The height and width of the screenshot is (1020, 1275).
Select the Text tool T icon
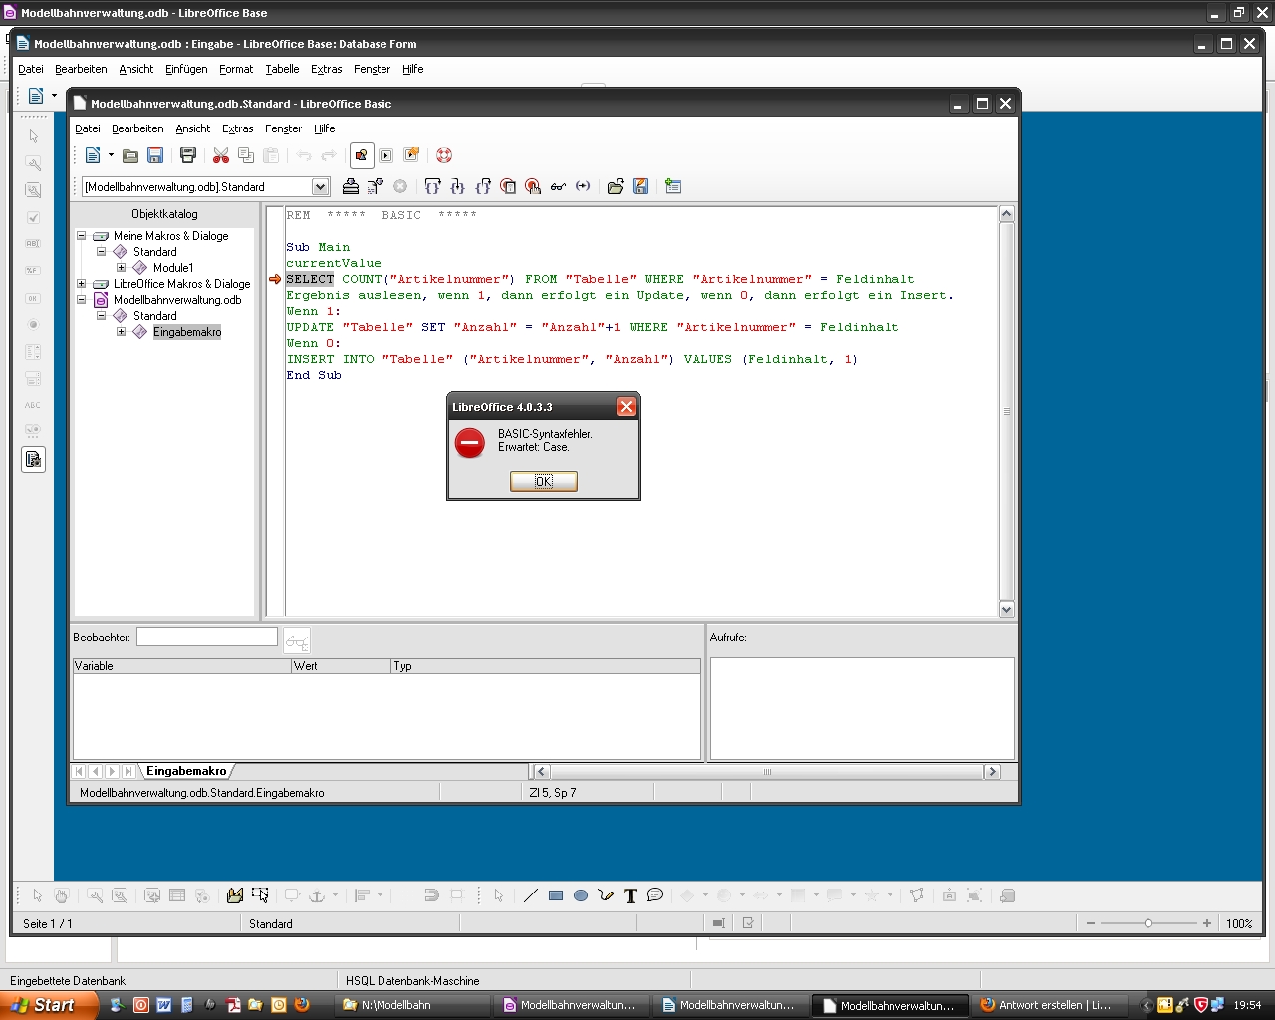pos(631,895)
